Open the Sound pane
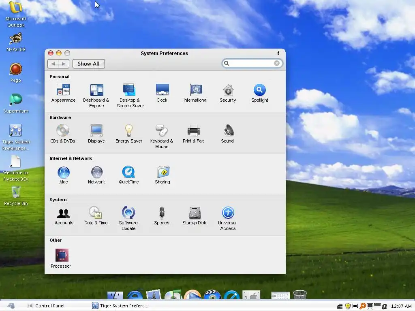The width and height of the screenshot is (415, 311). point(227,134)
